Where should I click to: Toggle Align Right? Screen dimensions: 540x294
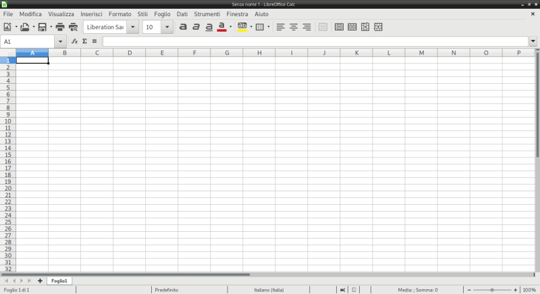click(306, 27)
